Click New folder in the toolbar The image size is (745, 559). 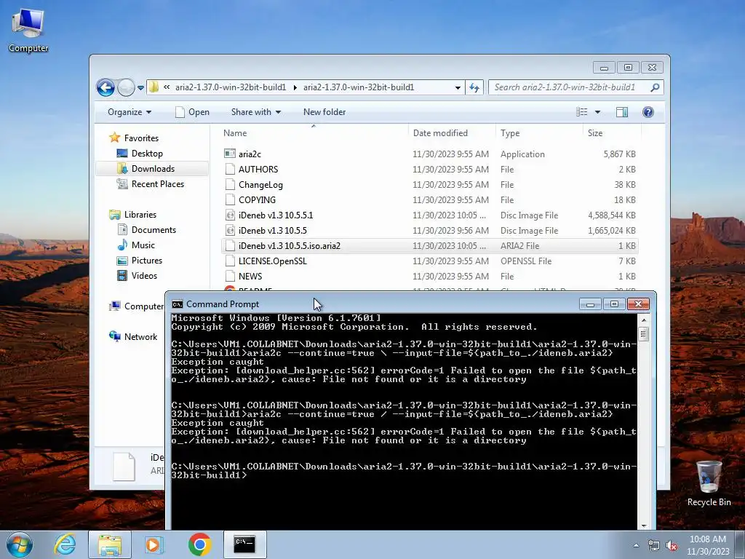click(324, 112)
